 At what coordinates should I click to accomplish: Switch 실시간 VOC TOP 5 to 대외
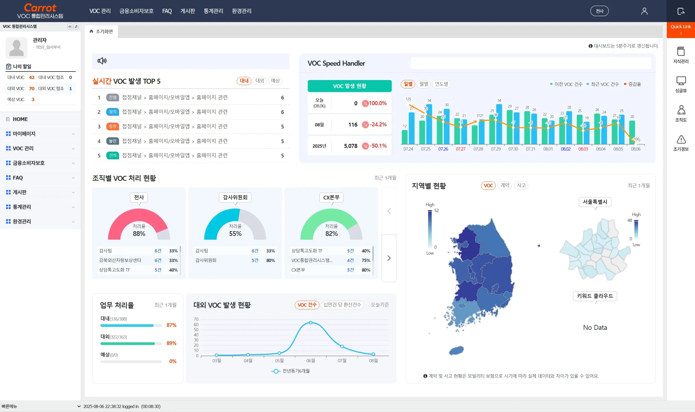pyautogui.click(x=259, y=81)
